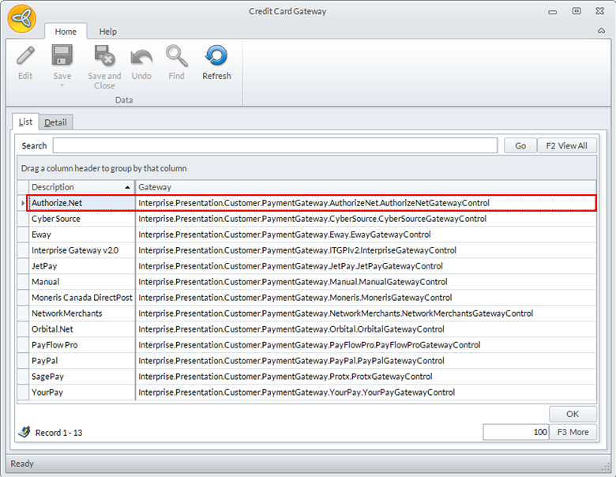Click the Save and Close icon
616x477 pixels.
pyautogui.click(x=104, y=57)
